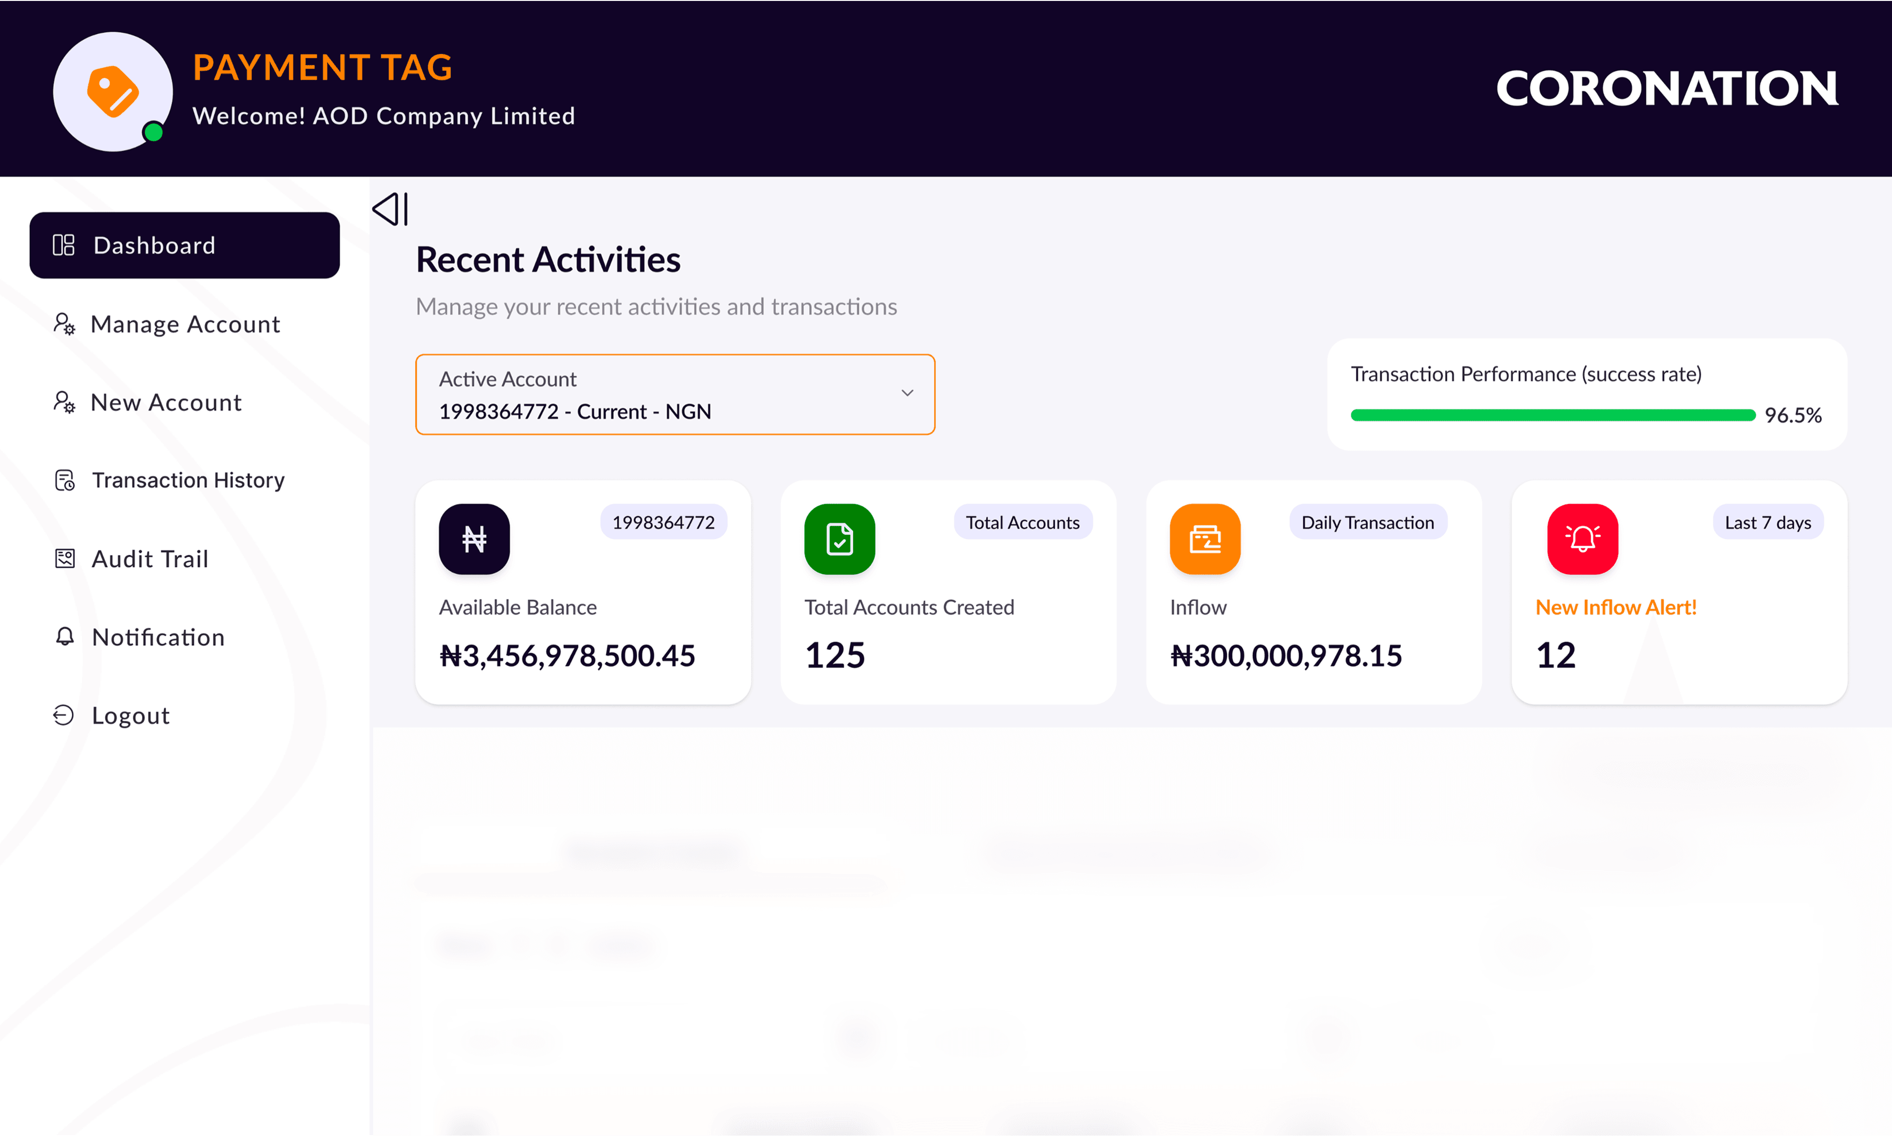1892x1136 pixels.
Task: Click the Naira balance icon
Action: 474,539
